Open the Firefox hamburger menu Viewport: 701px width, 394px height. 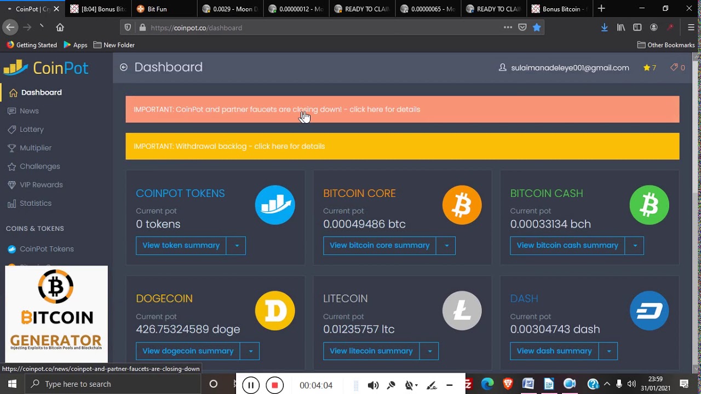pyautogui.click(x=691, y=27)
